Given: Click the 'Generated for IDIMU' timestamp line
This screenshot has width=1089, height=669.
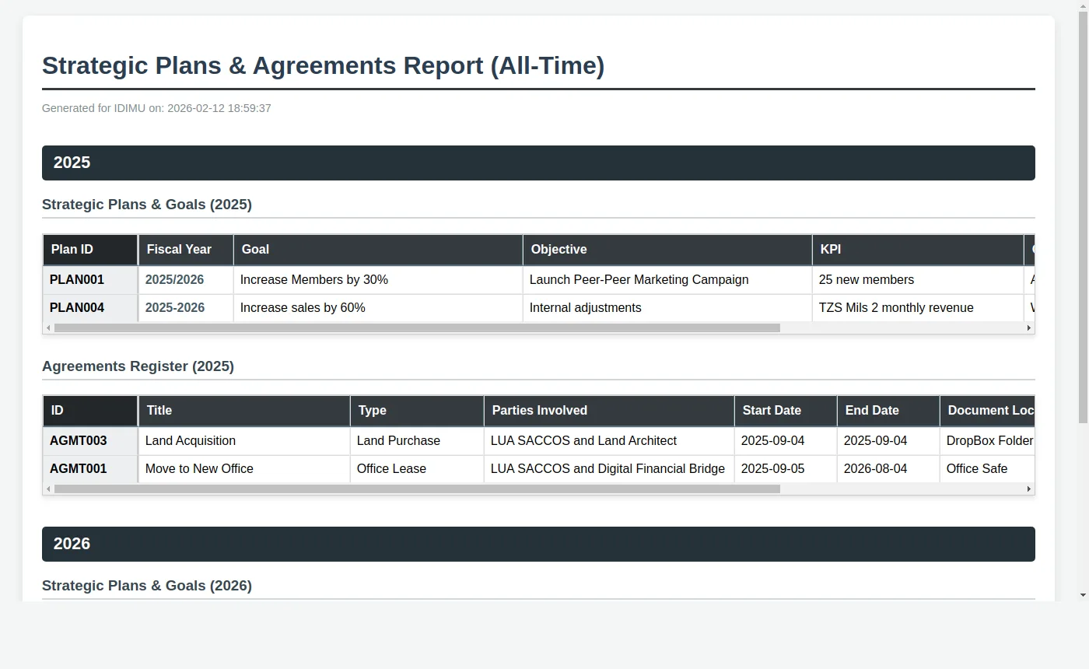Looking at the screenshot, I should (156, 108).
